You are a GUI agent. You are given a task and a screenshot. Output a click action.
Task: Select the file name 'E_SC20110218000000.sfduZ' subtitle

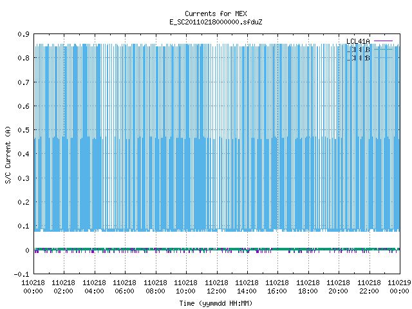(x=216, y=22)
